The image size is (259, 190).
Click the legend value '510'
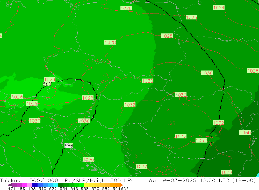pos(42,188)
